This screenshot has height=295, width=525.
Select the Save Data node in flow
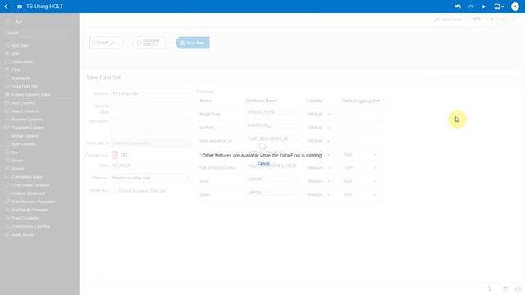pos(193,43)
